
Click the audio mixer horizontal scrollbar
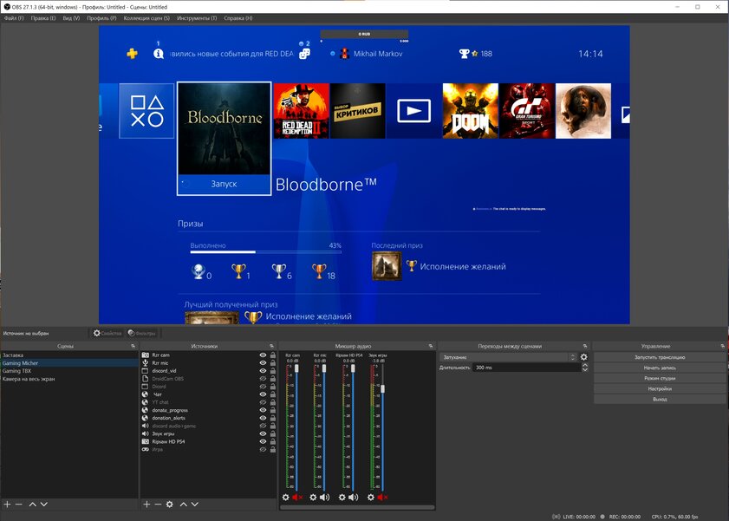coord(357,507)
